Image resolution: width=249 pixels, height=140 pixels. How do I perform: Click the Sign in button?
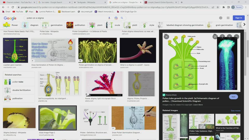239,18
